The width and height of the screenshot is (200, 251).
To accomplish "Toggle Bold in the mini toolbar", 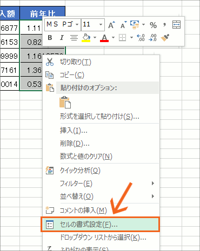I will [x=50, y=38].
